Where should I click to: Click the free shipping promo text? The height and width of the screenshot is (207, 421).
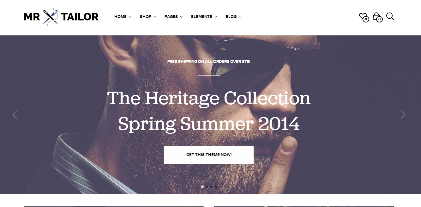(x=209, y=61)
